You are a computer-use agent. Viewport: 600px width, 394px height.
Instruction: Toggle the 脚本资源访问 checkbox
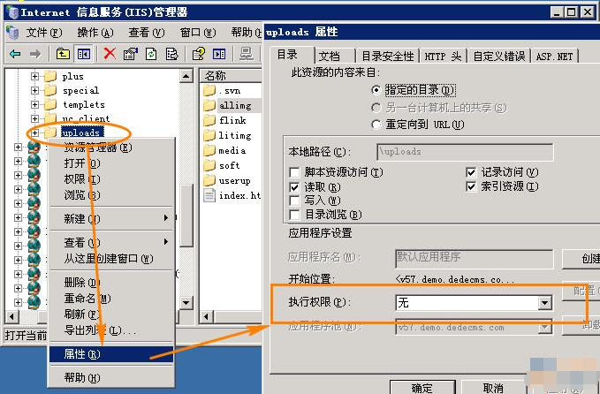click(x=295, y=172)
